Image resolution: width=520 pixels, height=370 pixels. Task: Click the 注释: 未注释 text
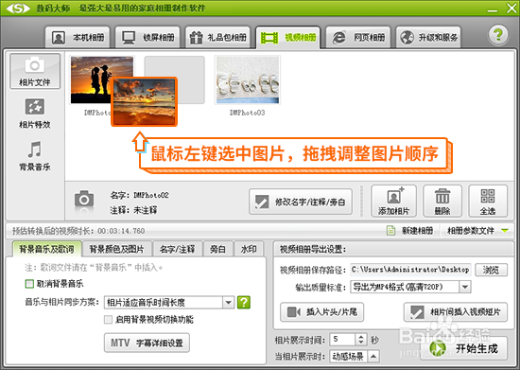pyautogui.click(x=133, y=210)
